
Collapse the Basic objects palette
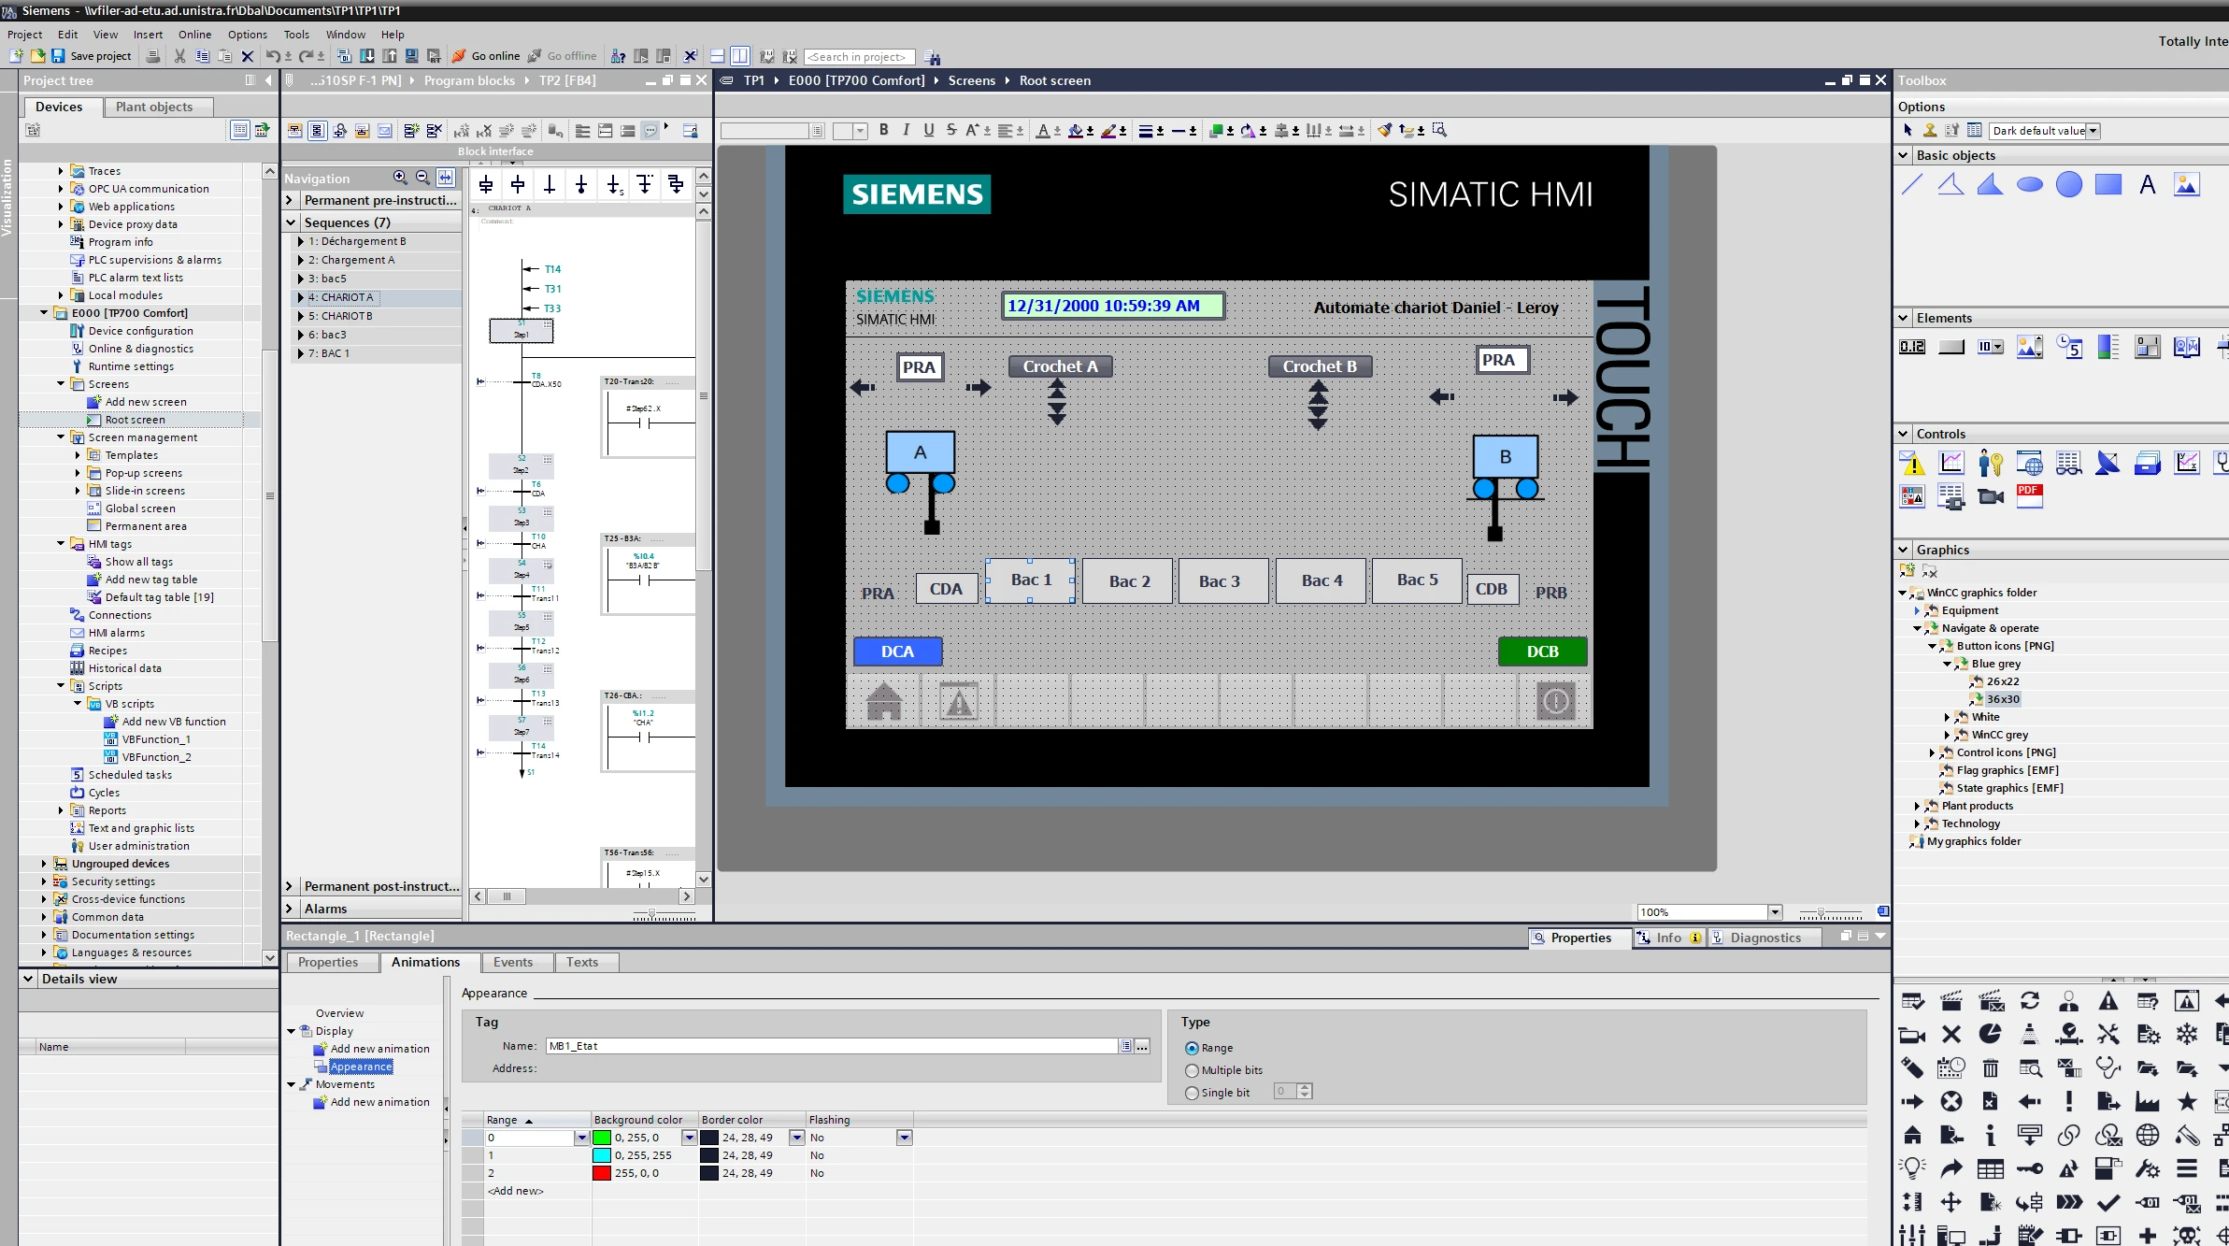(1903, 155)
